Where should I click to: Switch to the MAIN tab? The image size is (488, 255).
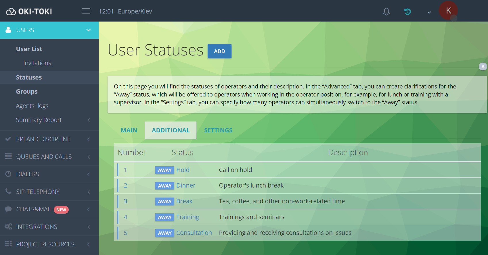[x=129, y=130]
